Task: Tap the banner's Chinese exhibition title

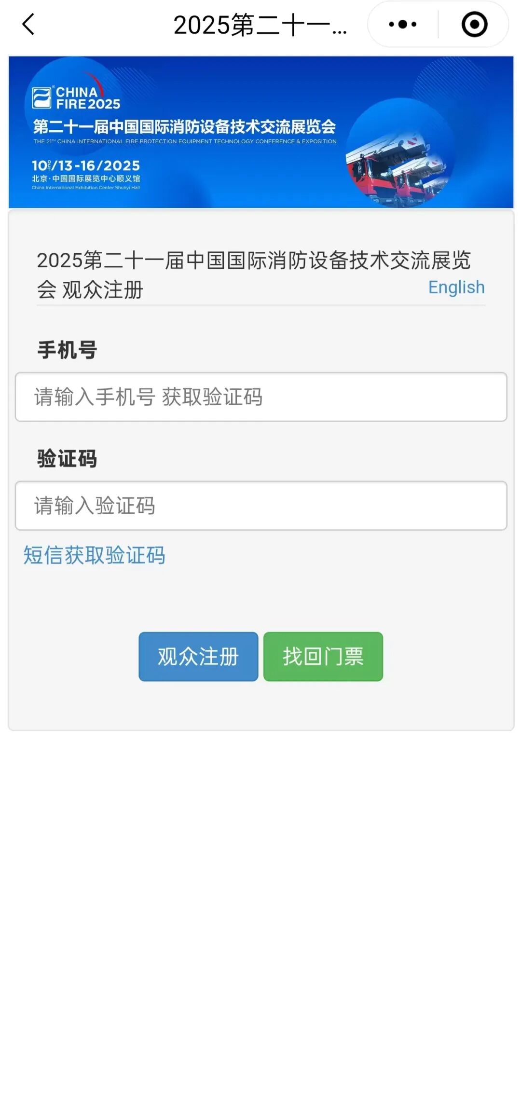Action: [184, 127]
